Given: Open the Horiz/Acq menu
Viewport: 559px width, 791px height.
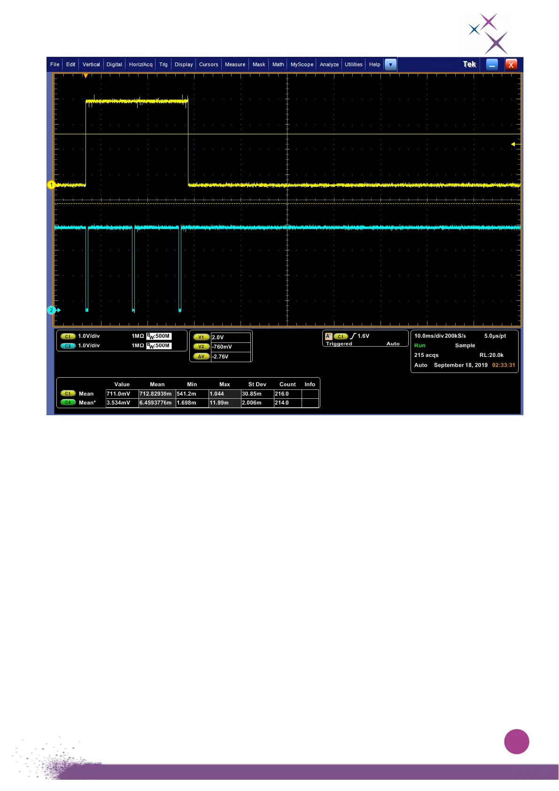Looking at the screenshot, I should tap(141, 65).
